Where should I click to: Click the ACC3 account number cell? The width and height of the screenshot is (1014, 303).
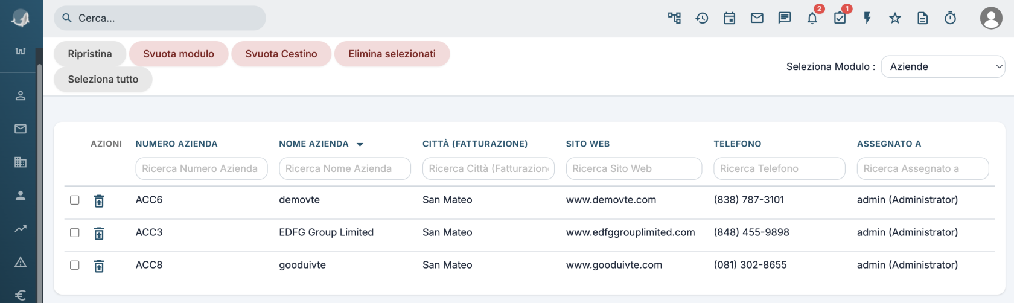pos(149,232)
